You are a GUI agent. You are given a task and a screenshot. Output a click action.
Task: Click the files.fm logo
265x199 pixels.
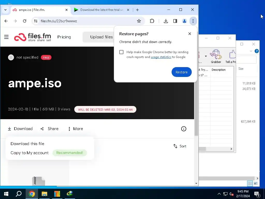tap(32, 37)
